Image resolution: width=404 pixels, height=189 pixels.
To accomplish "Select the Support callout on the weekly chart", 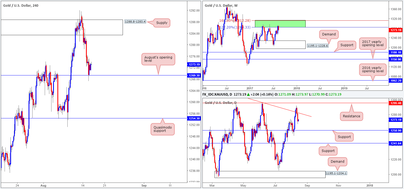I will 347,45.
